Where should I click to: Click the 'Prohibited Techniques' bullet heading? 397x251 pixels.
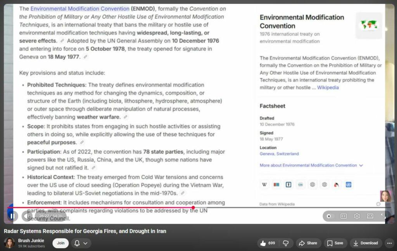click(56, 85)
